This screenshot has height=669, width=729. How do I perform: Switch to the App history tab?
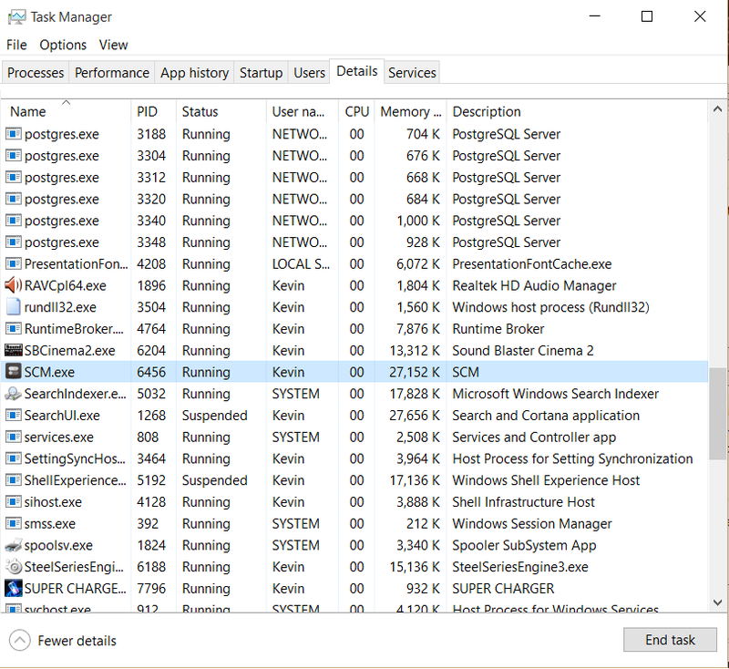pyautogui.click(x=195, y=73)
